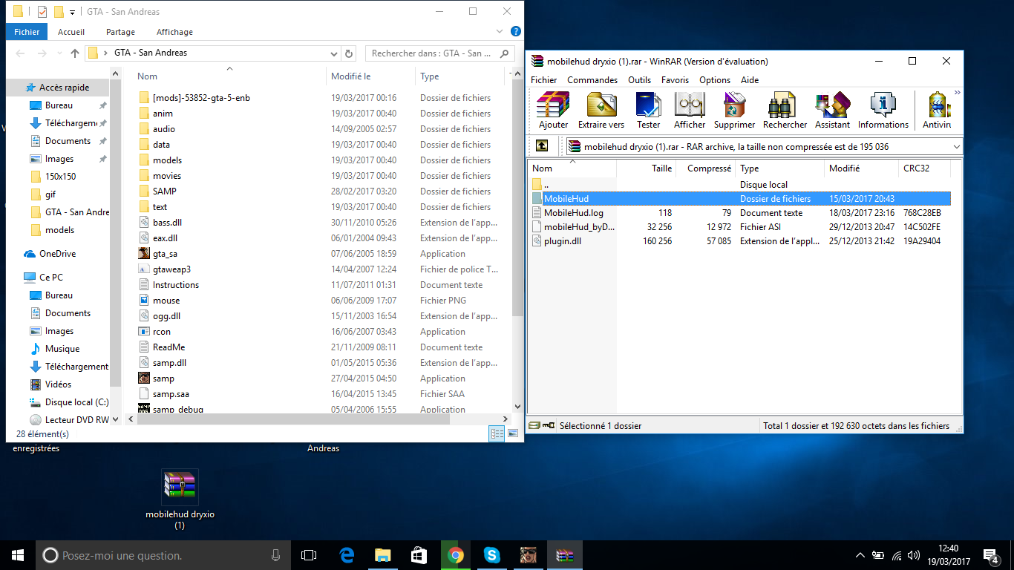Switch Explorer to large icons view

pos(513,433)
